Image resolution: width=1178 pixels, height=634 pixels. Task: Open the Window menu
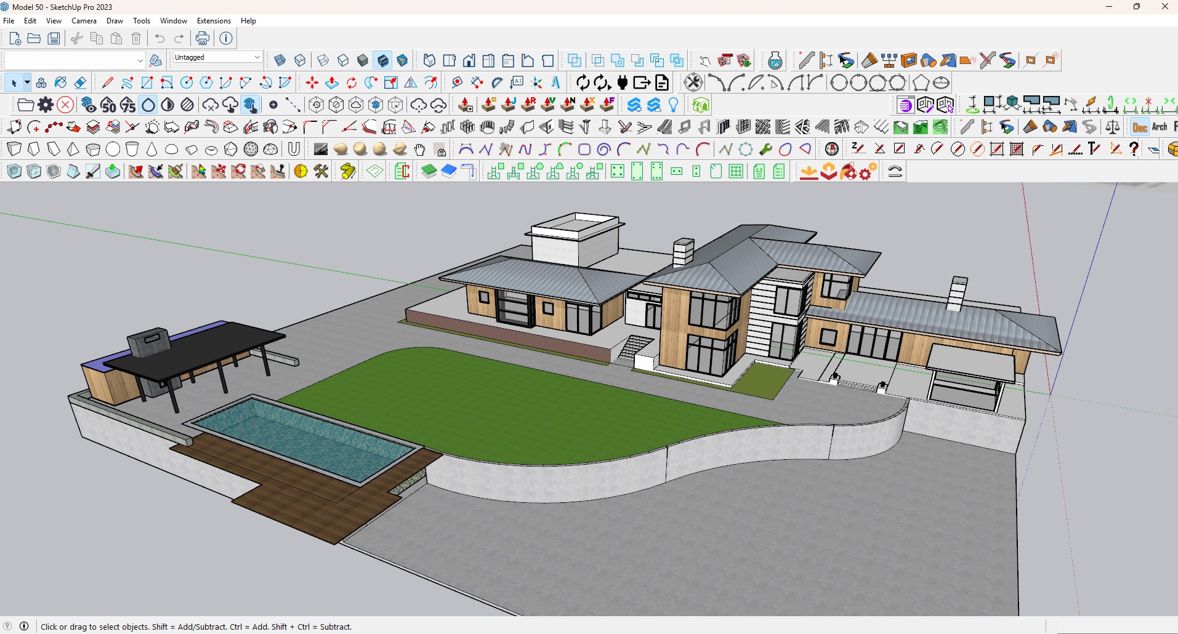(173, 21)
